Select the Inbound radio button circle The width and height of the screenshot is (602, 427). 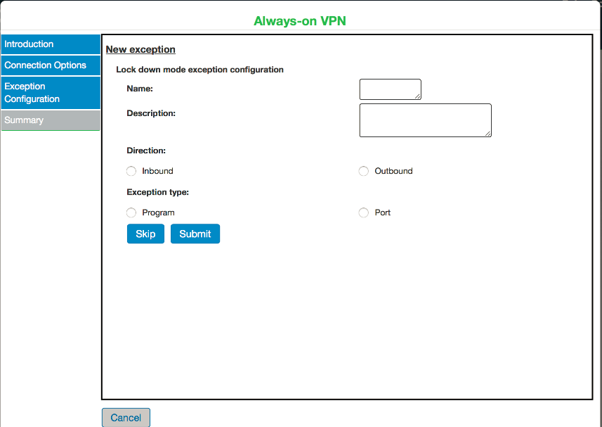tap(131, 171)
